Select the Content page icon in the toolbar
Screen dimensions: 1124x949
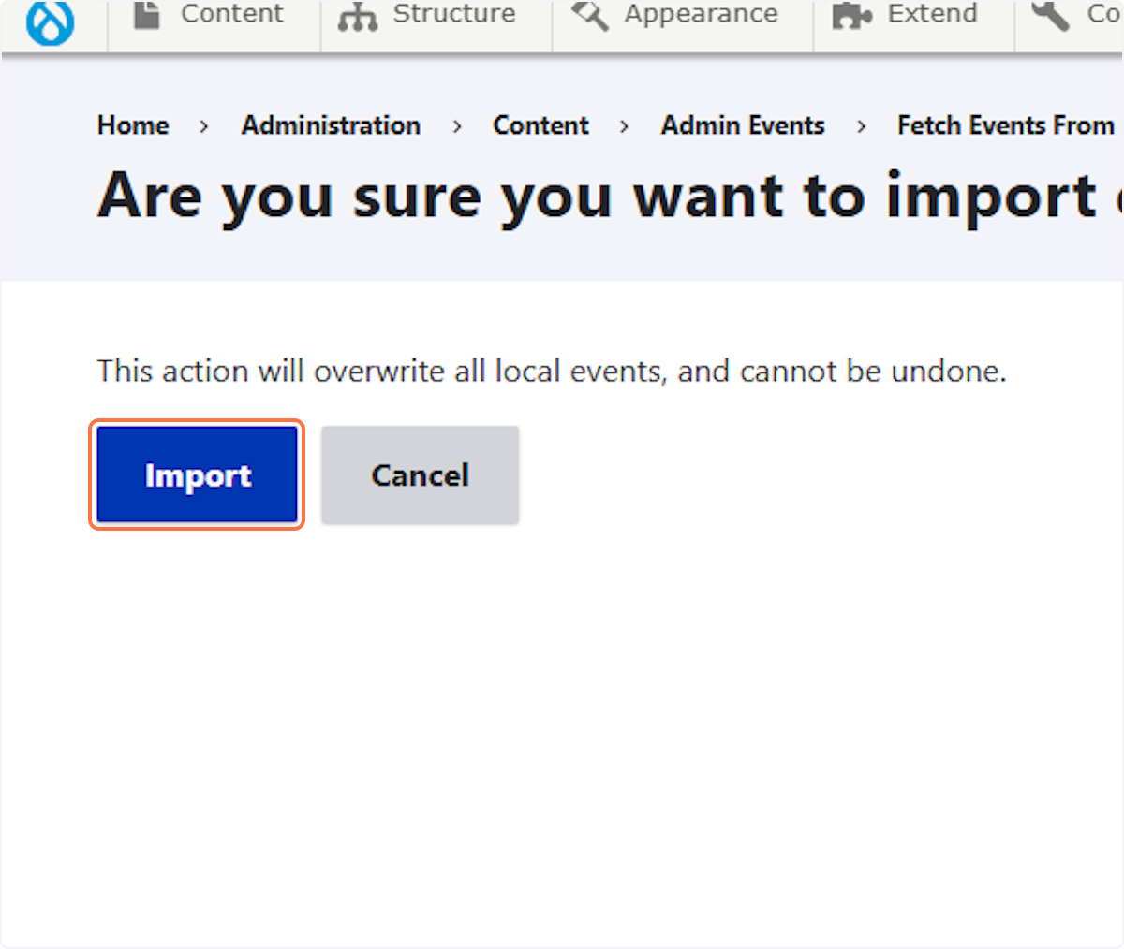[x=146, y=14]
